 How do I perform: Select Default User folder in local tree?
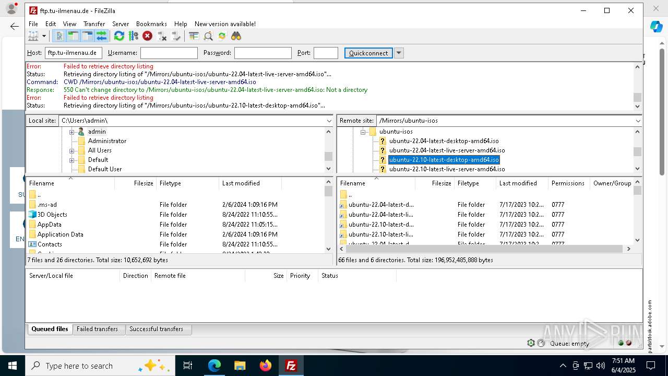click(105, 169)
